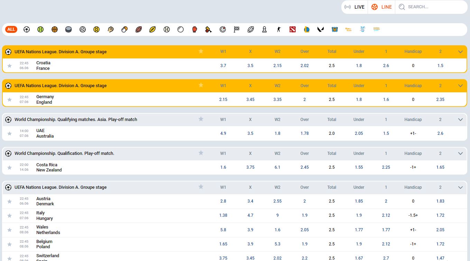Bet on Croatia win at 3.7
The image size is (470, 261).
coord(223,66)
